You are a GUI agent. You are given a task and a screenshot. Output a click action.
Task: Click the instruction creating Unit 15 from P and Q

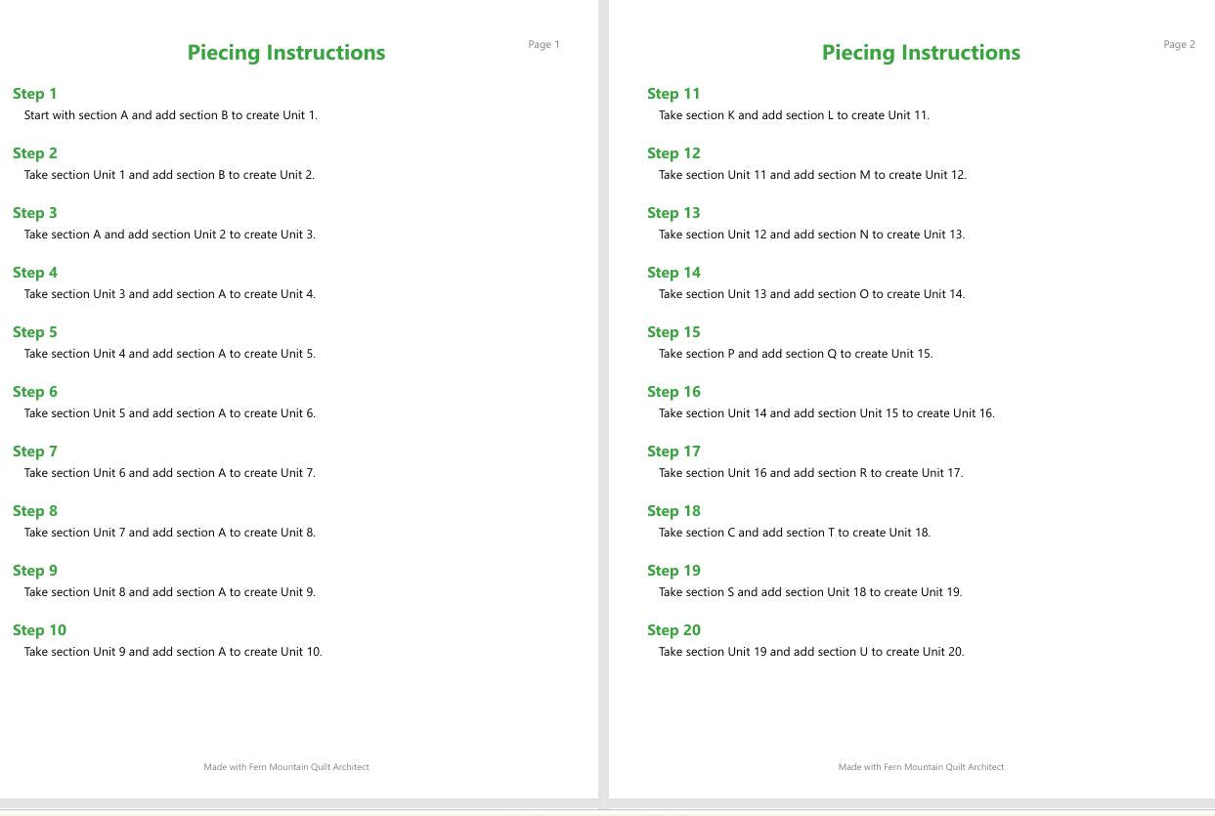[796, 354]
